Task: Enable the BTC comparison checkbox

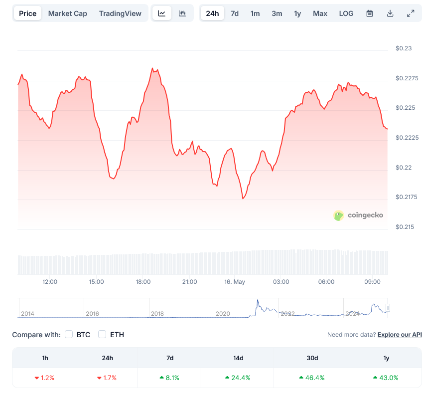Action: 69,335
